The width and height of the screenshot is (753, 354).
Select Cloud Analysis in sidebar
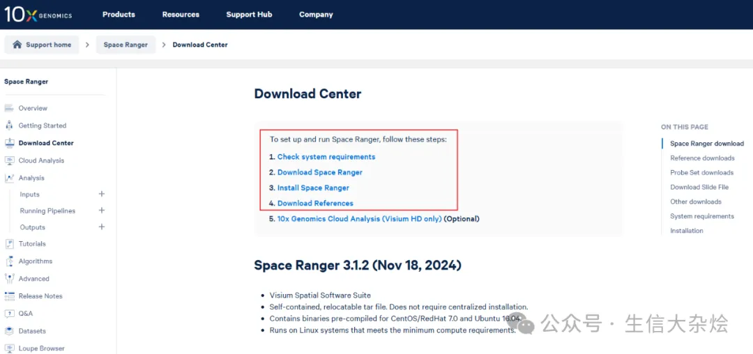[x=41, y=161]
